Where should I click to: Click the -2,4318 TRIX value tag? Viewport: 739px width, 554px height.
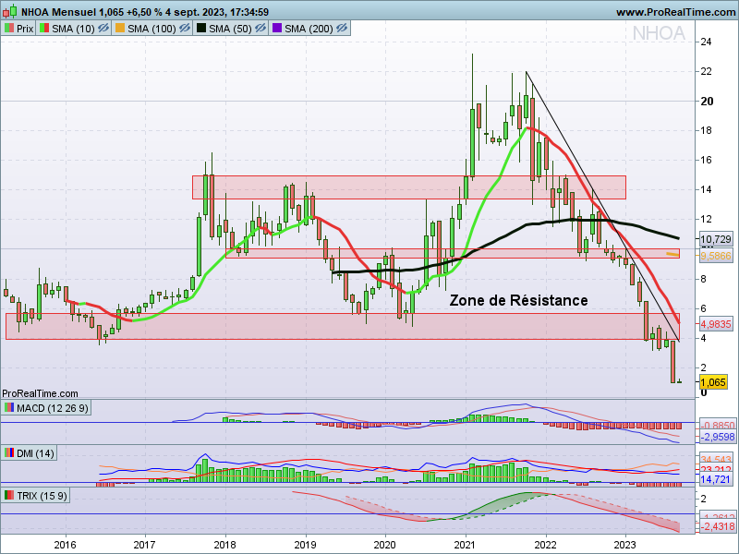(x=718, y=526)
